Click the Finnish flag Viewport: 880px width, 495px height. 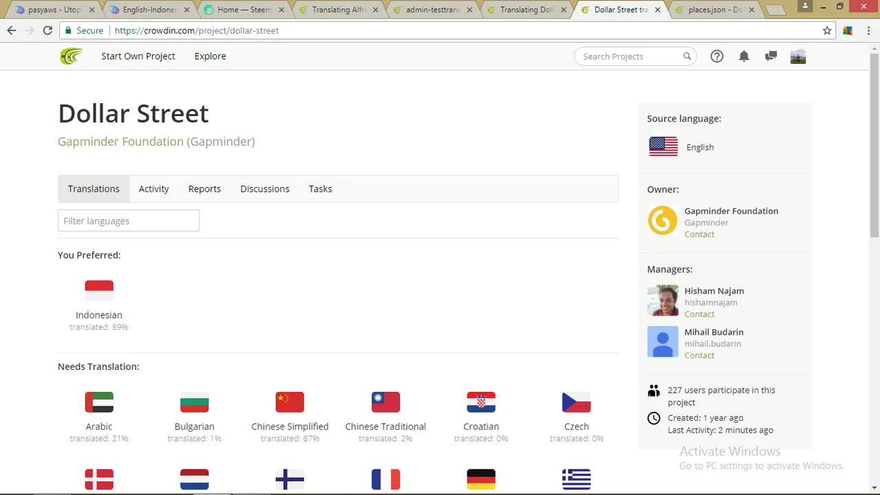pyautogui.click(x=290, y=479)
